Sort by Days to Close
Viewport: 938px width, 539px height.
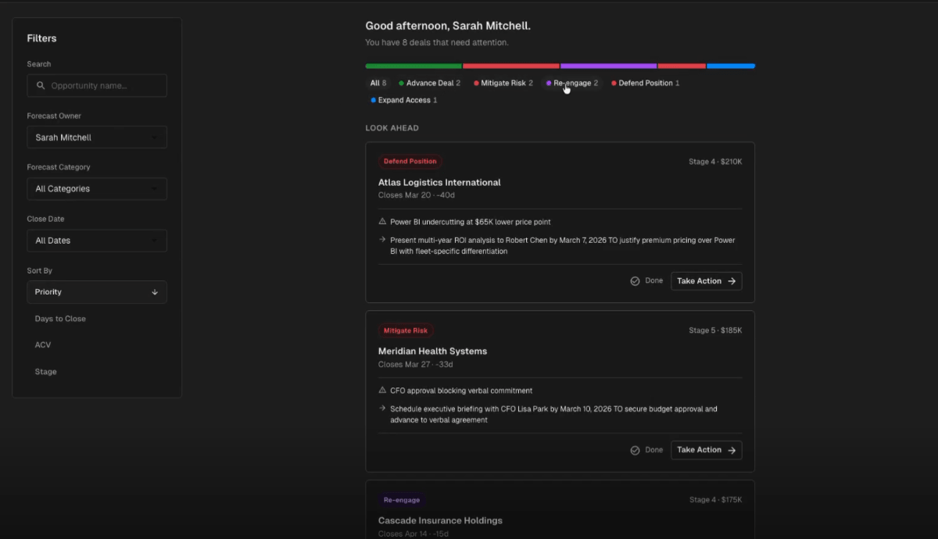60,319
